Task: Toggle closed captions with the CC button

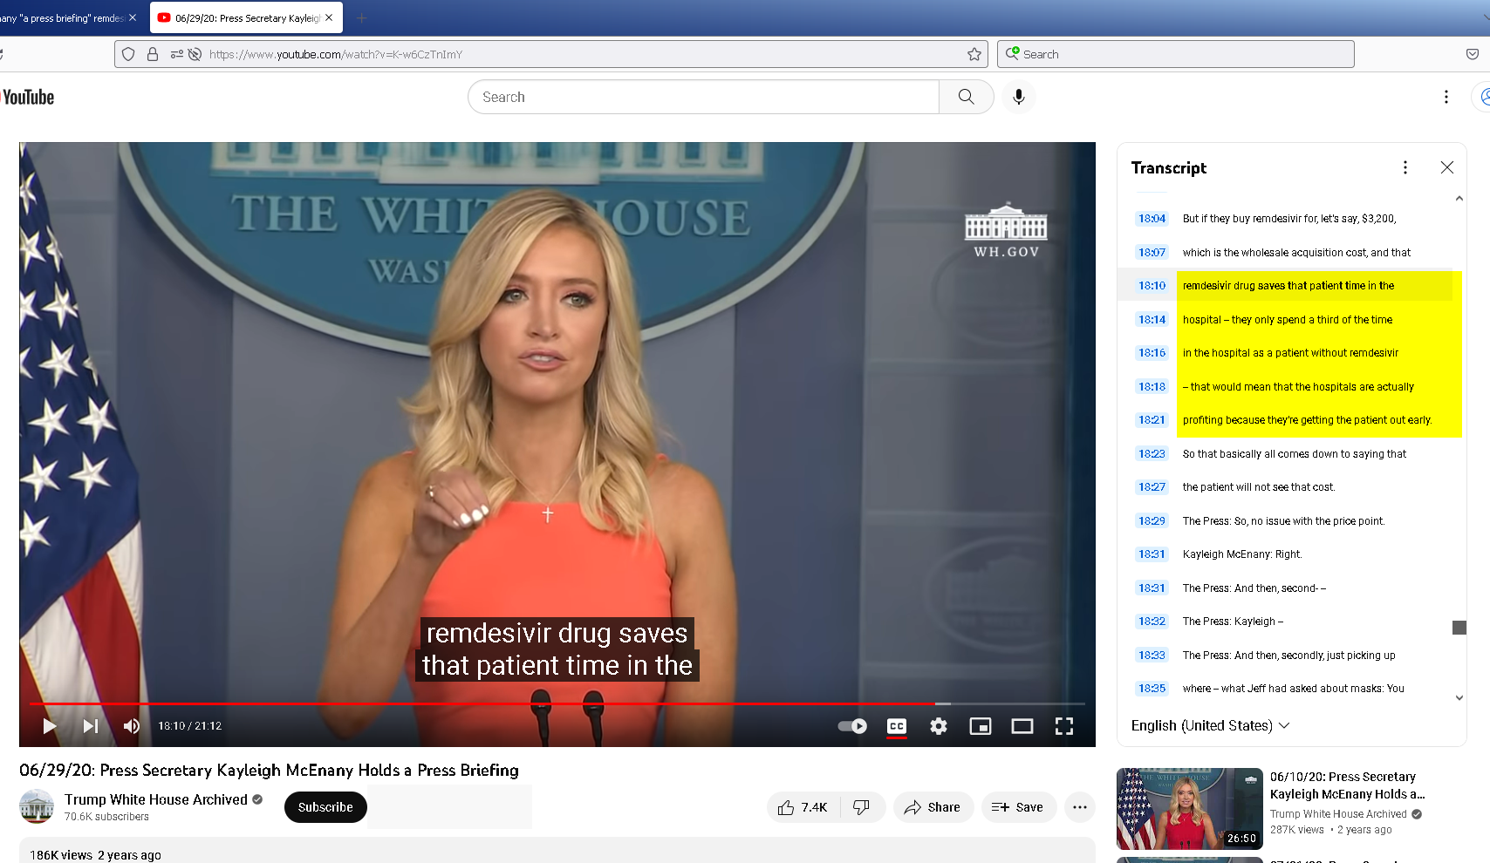Action: click(897, 726)
